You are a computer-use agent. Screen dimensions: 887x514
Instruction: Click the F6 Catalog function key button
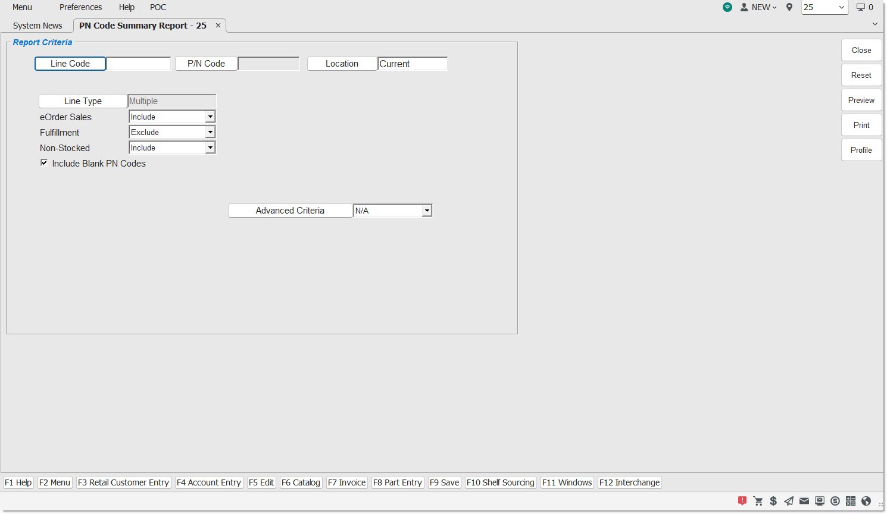tap(301, 482)
